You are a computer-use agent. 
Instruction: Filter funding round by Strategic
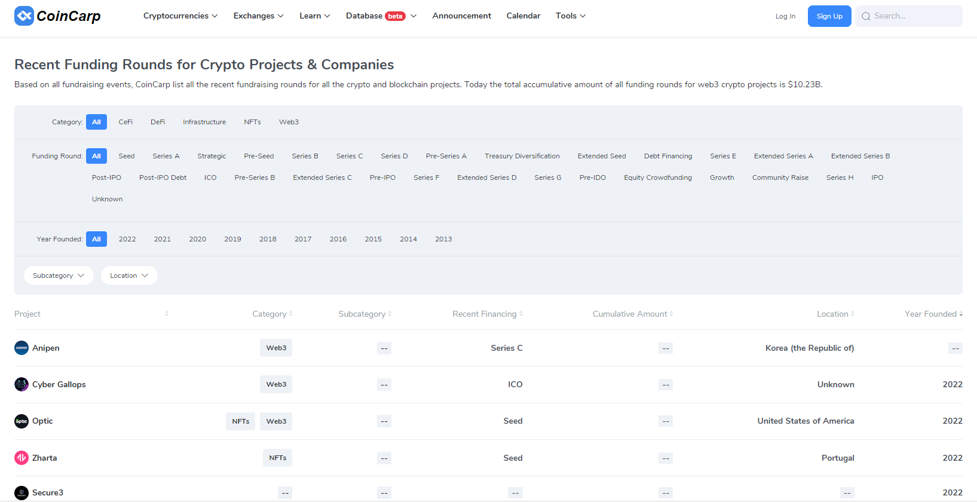[212, 156]
